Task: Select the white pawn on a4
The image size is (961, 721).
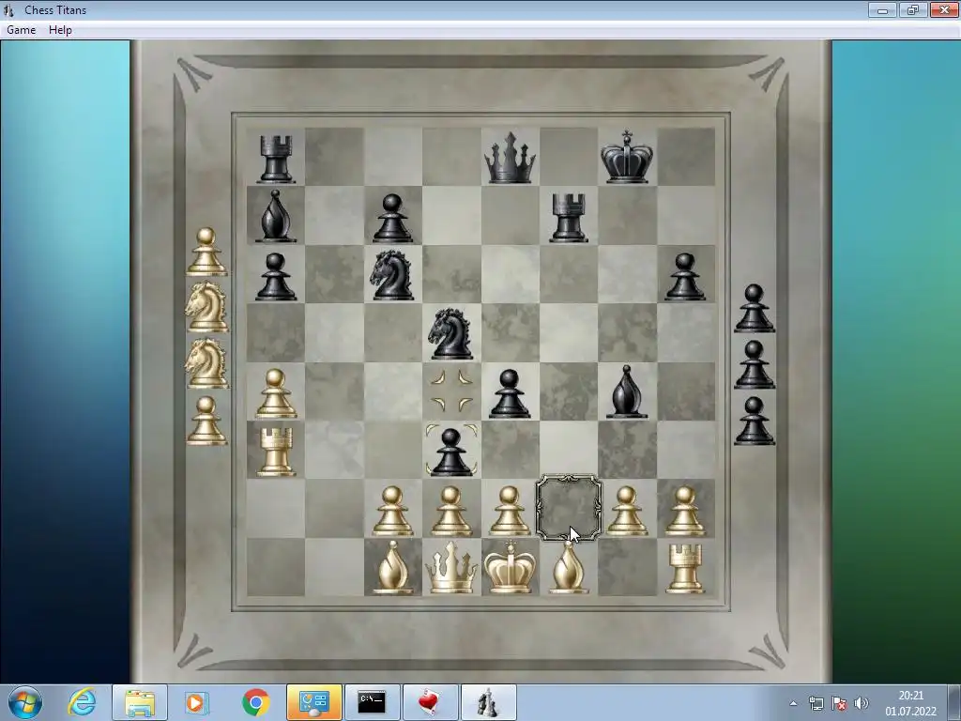Action: point(275,393)
